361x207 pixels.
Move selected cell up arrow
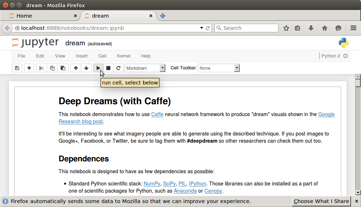(x=76, y=68)
